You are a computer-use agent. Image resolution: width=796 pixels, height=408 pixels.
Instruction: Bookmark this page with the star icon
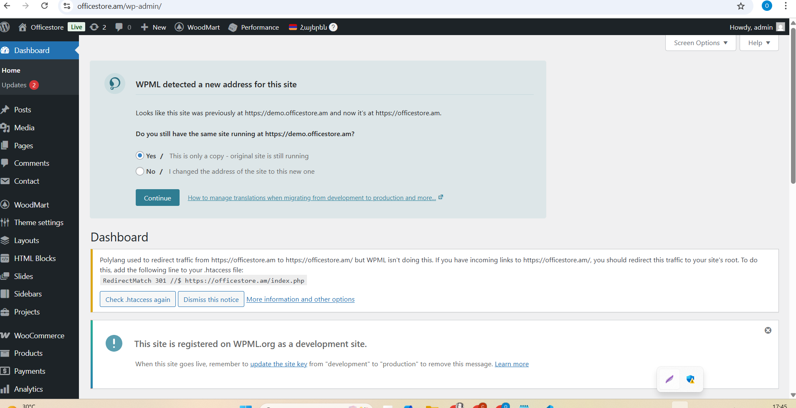[x=741, y=6]
